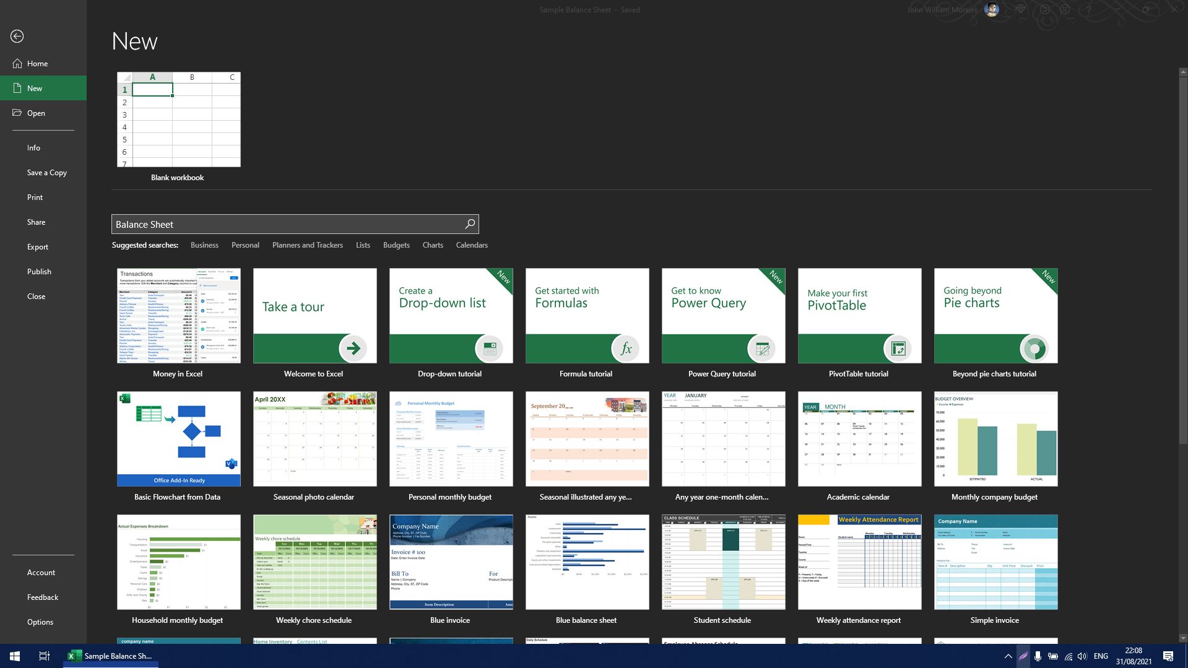The width and height of the screenshot is (1188, 668).
Task: Open the Blank workbook template
Action: (x=178, y=119)
